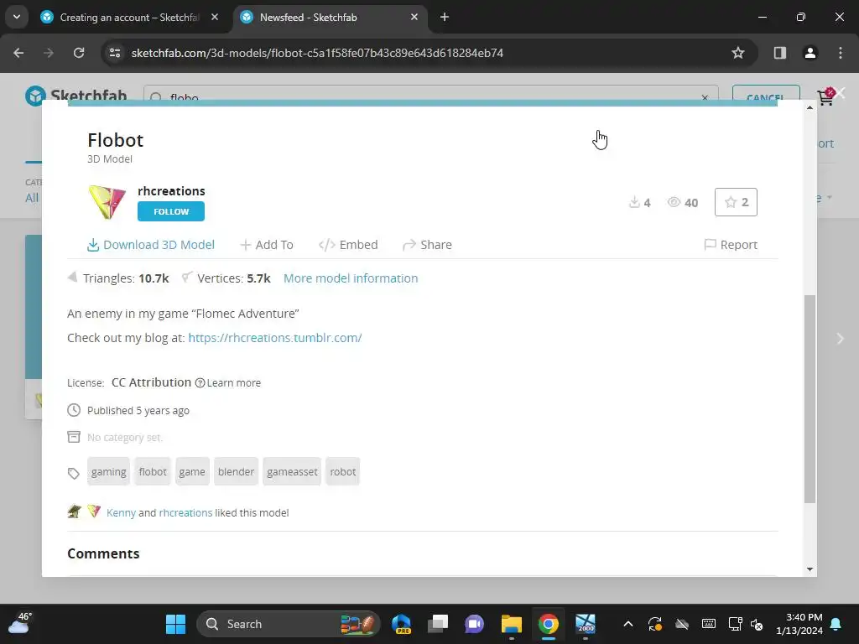Open the Embed option
The image size is (859, 644).
pos(348,245)
